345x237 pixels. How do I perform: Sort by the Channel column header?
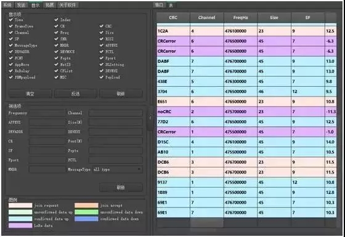coord(207,18)
